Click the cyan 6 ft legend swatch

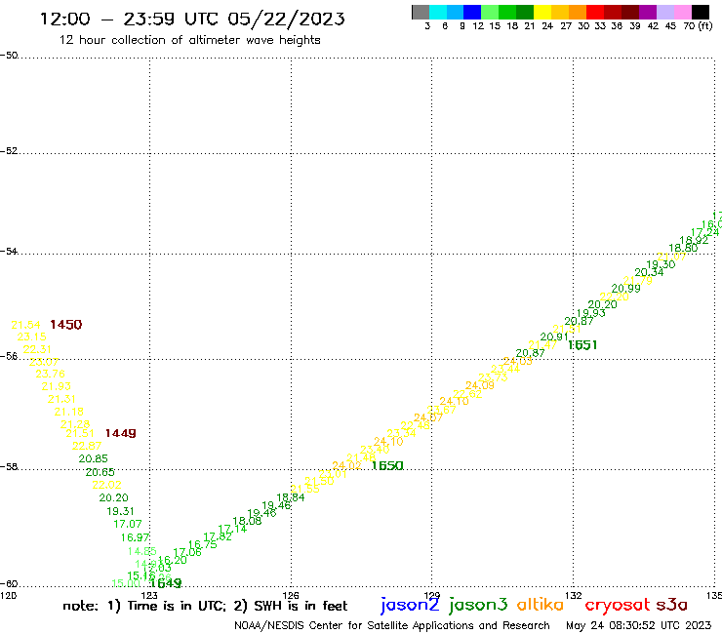tap(438, 12)
